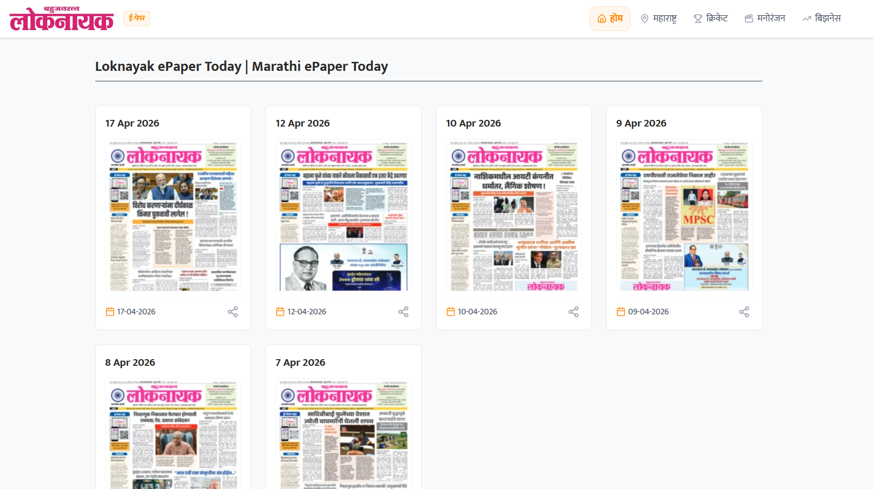Click calendar icon beside 17-04-2026
The width and height of the screenshot is (873, 489).
point(110,312)
